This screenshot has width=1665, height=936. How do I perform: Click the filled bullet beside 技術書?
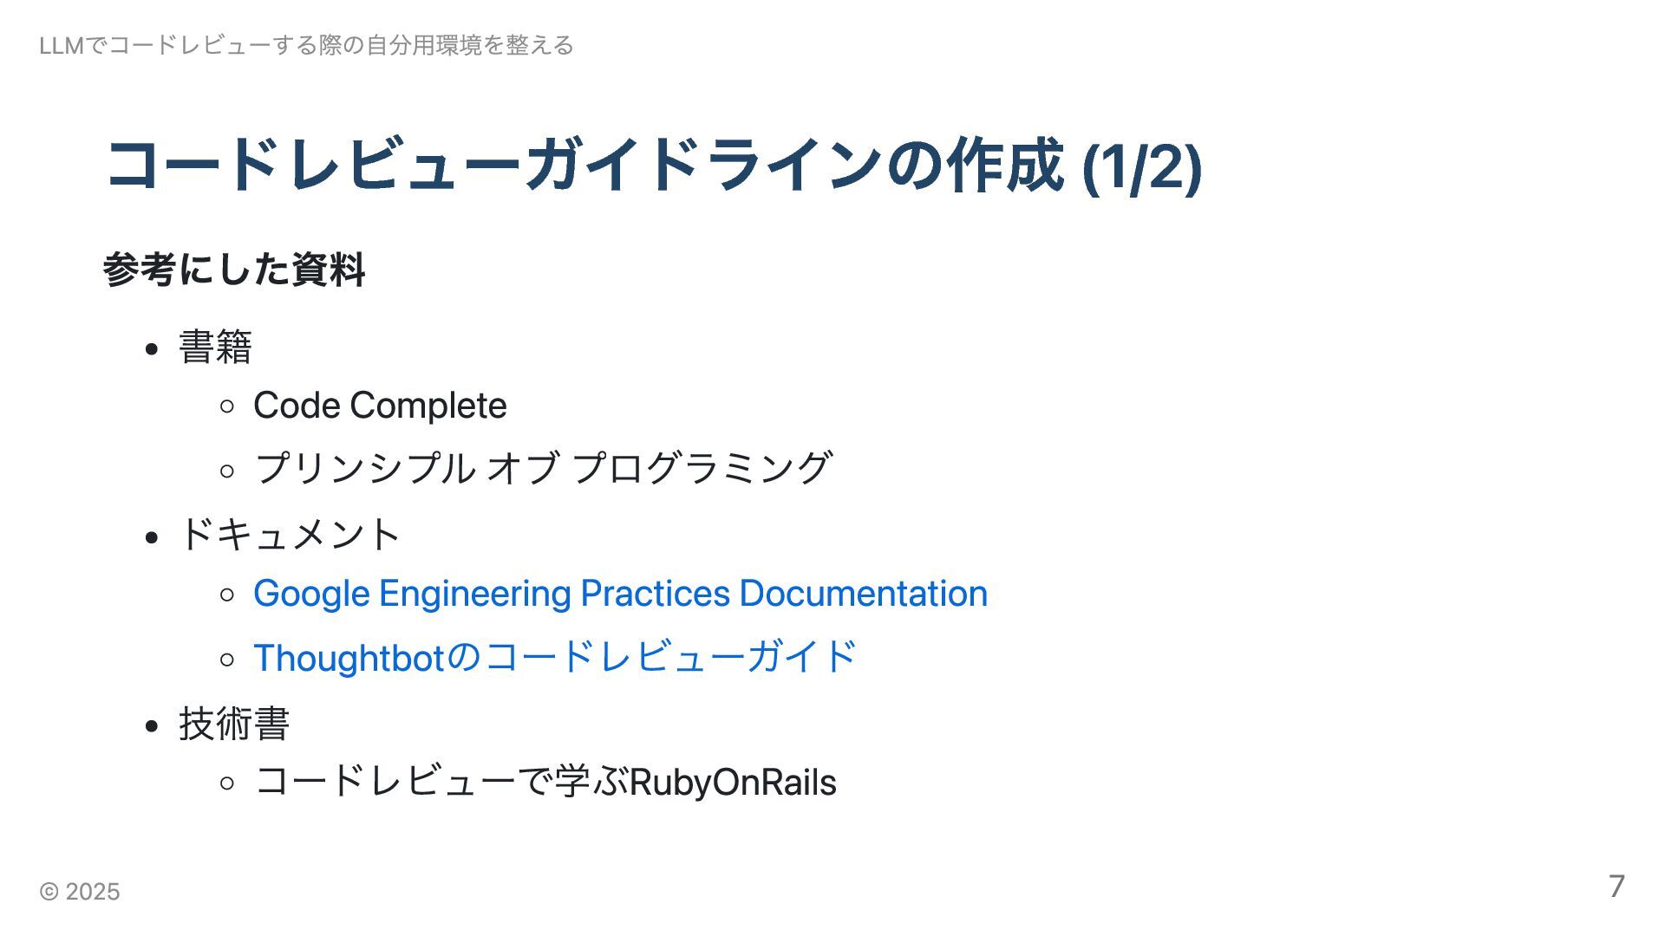pos(153,726)
